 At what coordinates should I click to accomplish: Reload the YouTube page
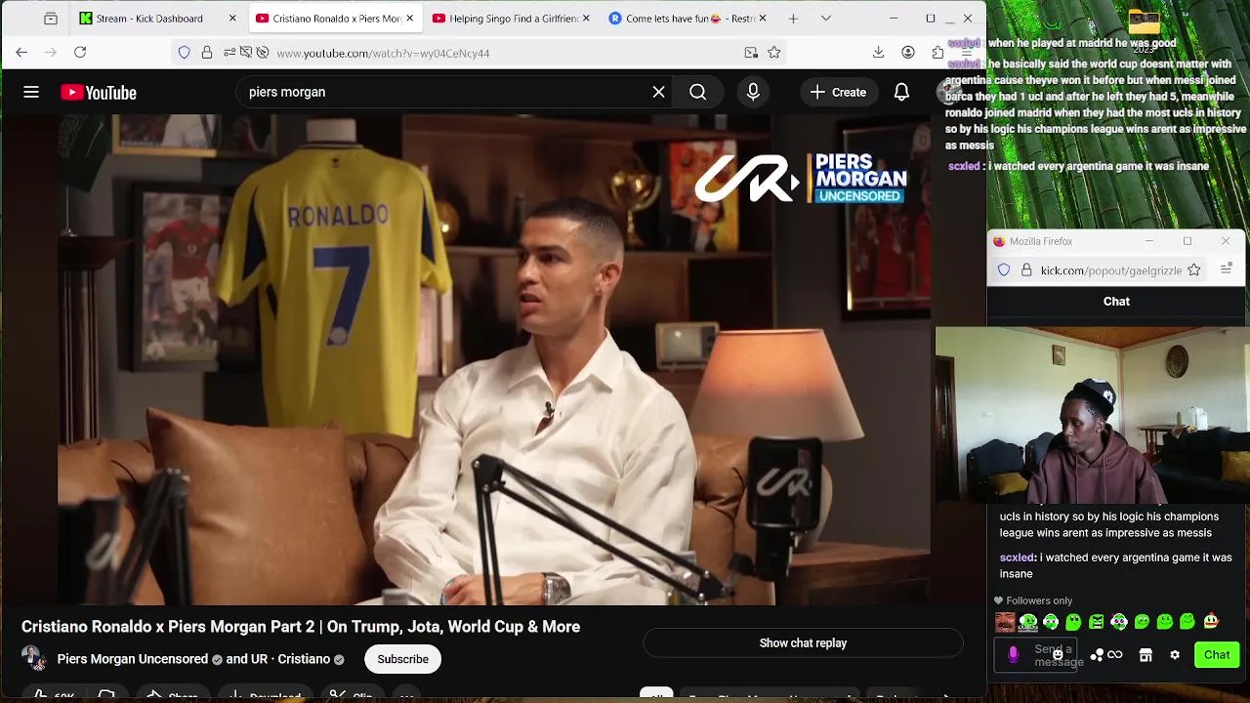point(80,52)
